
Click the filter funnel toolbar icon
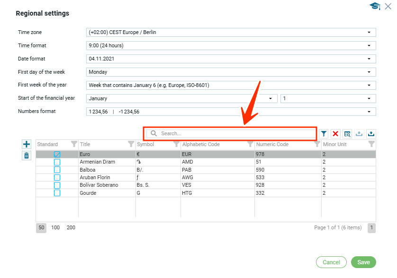324,134
